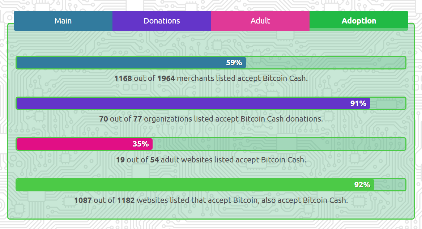Click the blue 59% merchants progress bar

coord(211,63)
